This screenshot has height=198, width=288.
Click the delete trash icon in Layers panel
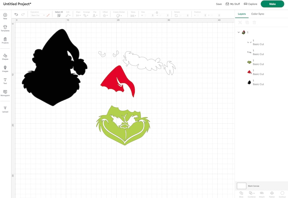tap(254, 22)
